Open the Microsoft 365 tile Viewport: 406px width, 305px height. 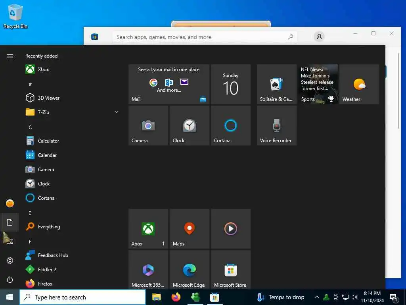148,270
